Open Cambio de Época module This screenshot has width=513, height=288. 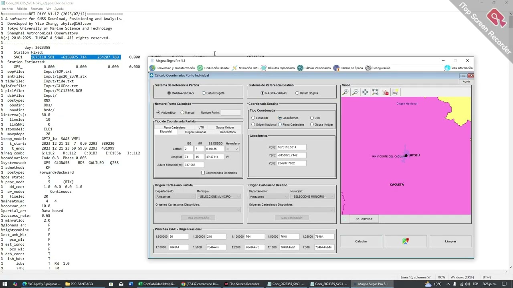click(348, 68)
